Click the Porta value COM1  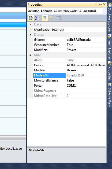[x=86, y=86]
